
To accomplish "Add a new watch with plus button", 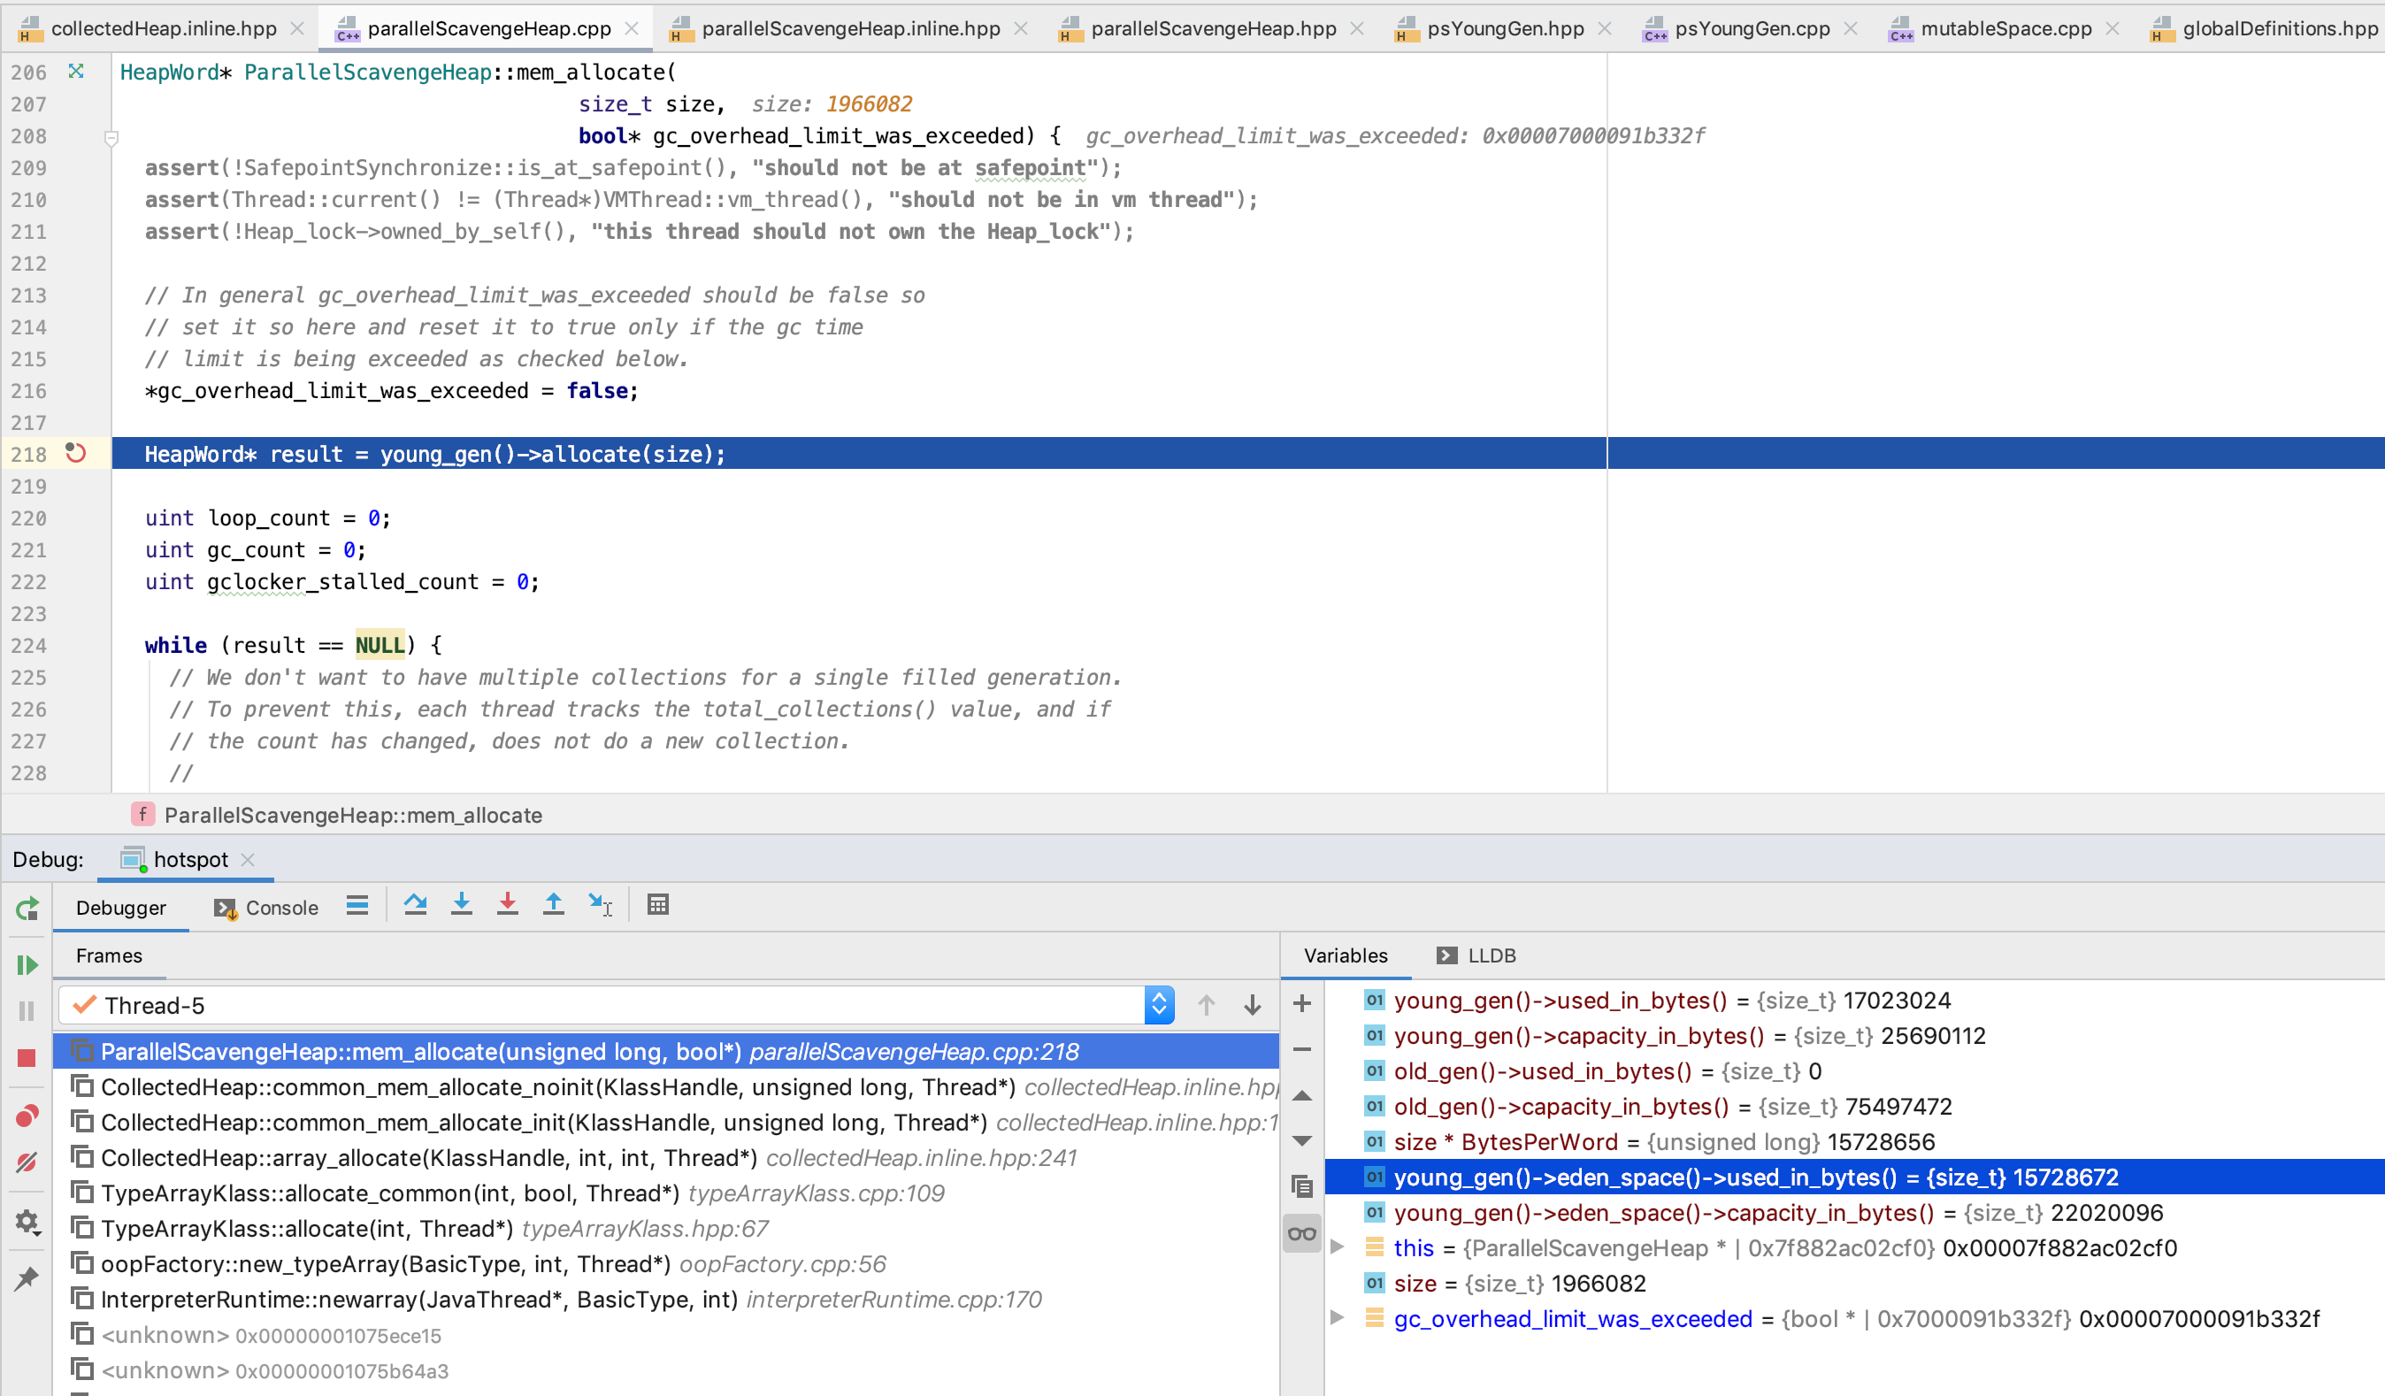I will pos(1302,1003).
